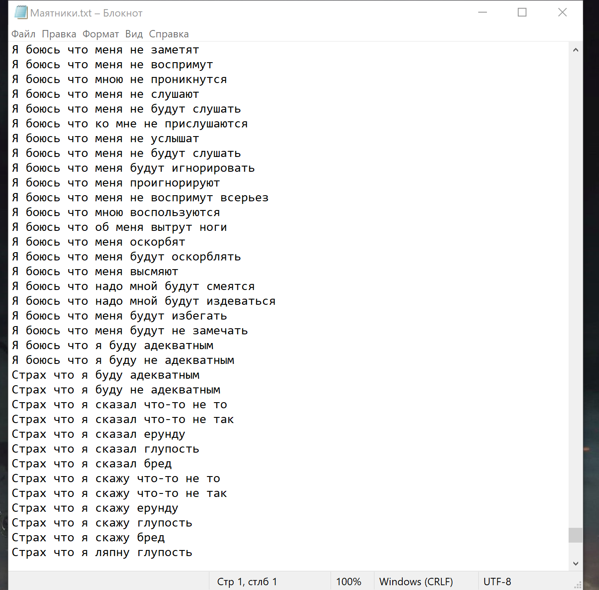
Task: Open the Формат menu
Action: [x=101, y=34]
